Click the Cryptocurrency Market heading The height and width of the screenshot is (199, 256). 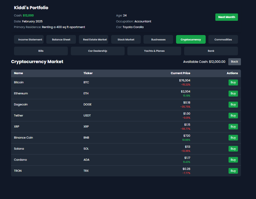coord(37,62)
